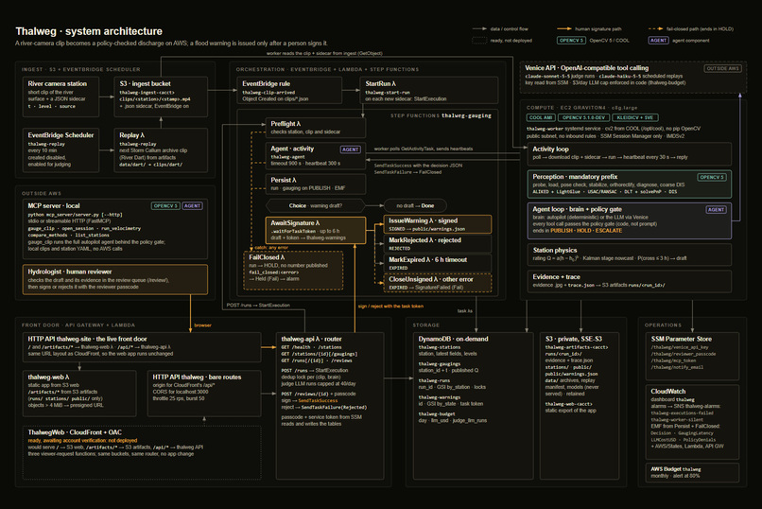
Task: Select the "SSM Parameter Store" heading
Action: click(681, 339)
